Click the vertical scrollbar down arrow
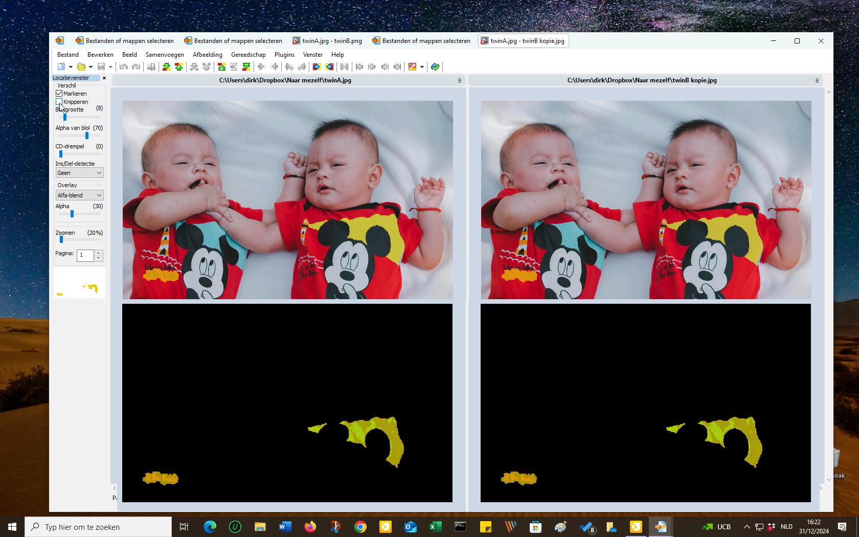The width and height of the screenshot is (859, 537). tap(829, 479)
